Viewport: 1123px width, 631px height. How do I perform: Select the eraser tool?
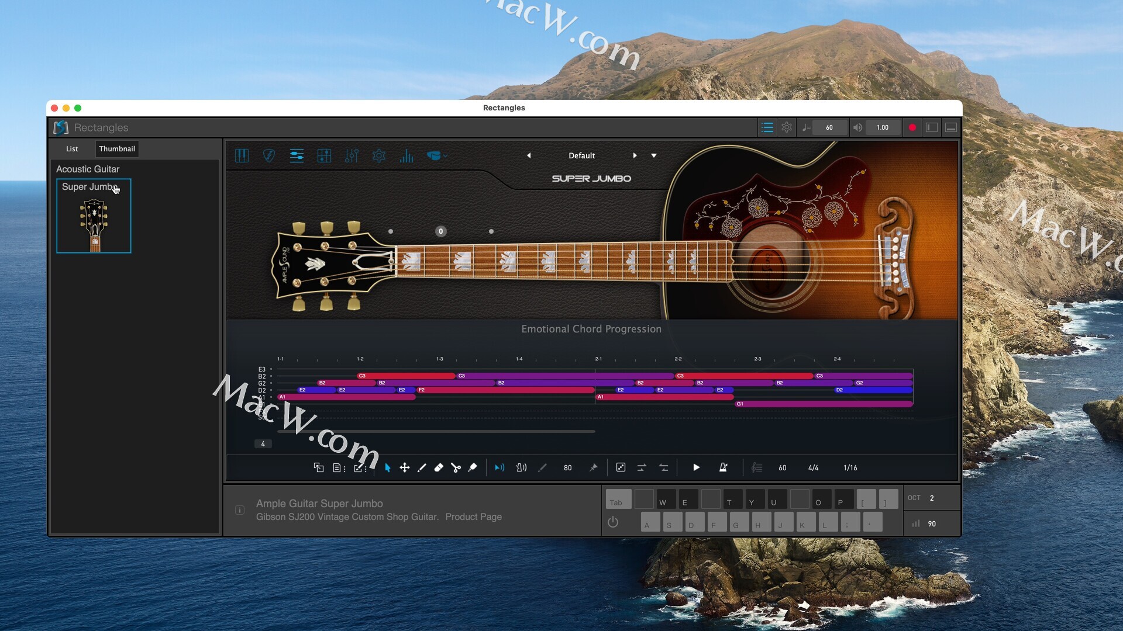click(439, 467)
